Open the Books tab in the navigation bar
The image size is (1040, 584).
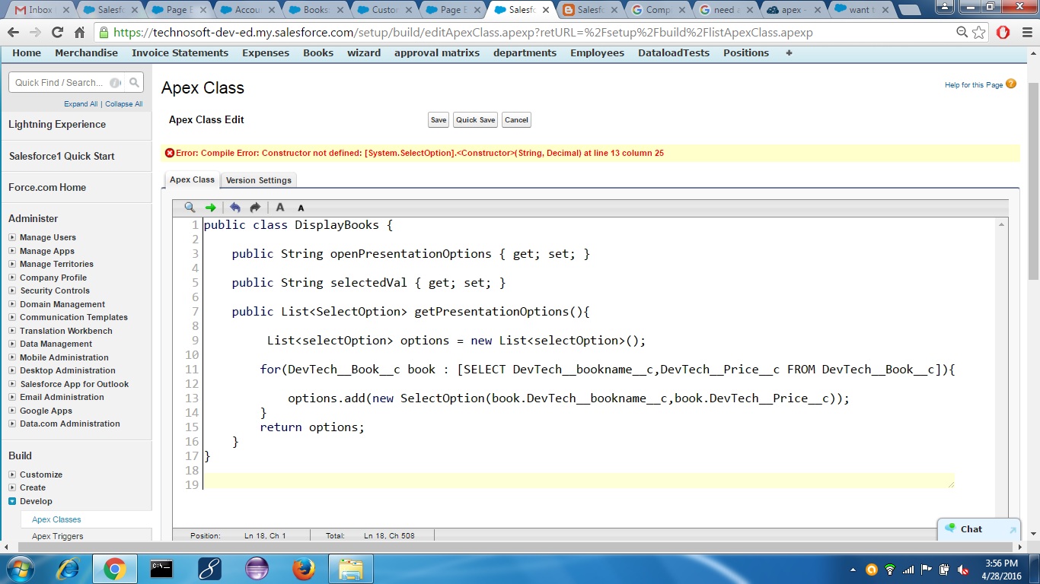[x=317, y=53]
